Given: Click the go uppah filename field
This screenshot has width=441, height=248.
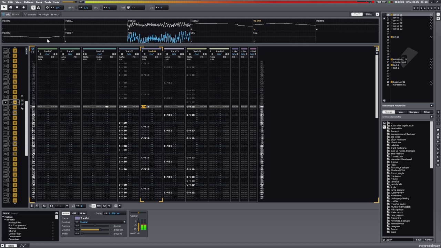Looking at the screenshot, I should (x=397, y=240).
